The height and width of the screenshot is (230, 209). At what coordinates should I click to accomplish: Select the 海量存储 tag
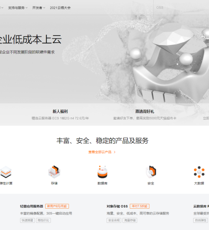coord(130,220)
